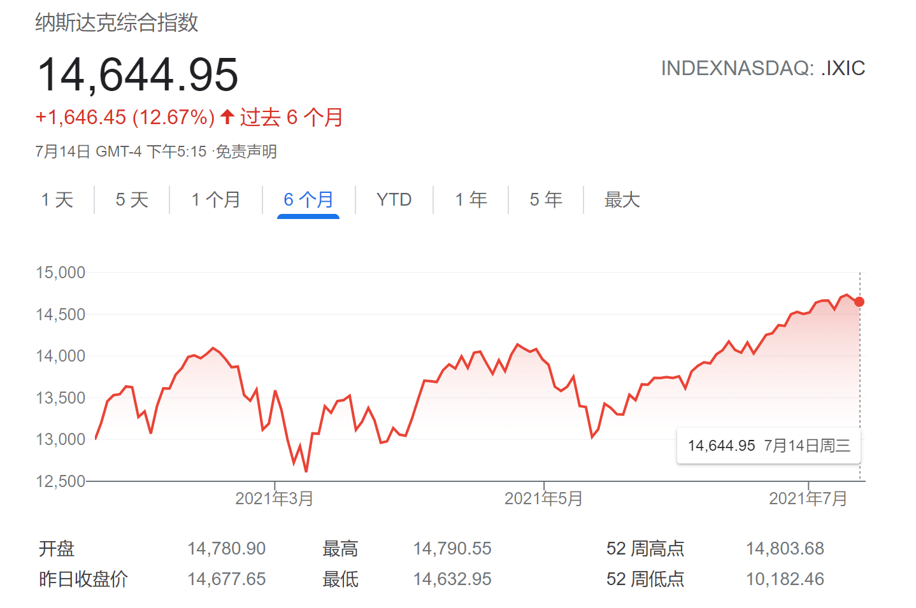Open the 5 年 chart range
The width and height of the screenshot is (916, 608).
546,200
